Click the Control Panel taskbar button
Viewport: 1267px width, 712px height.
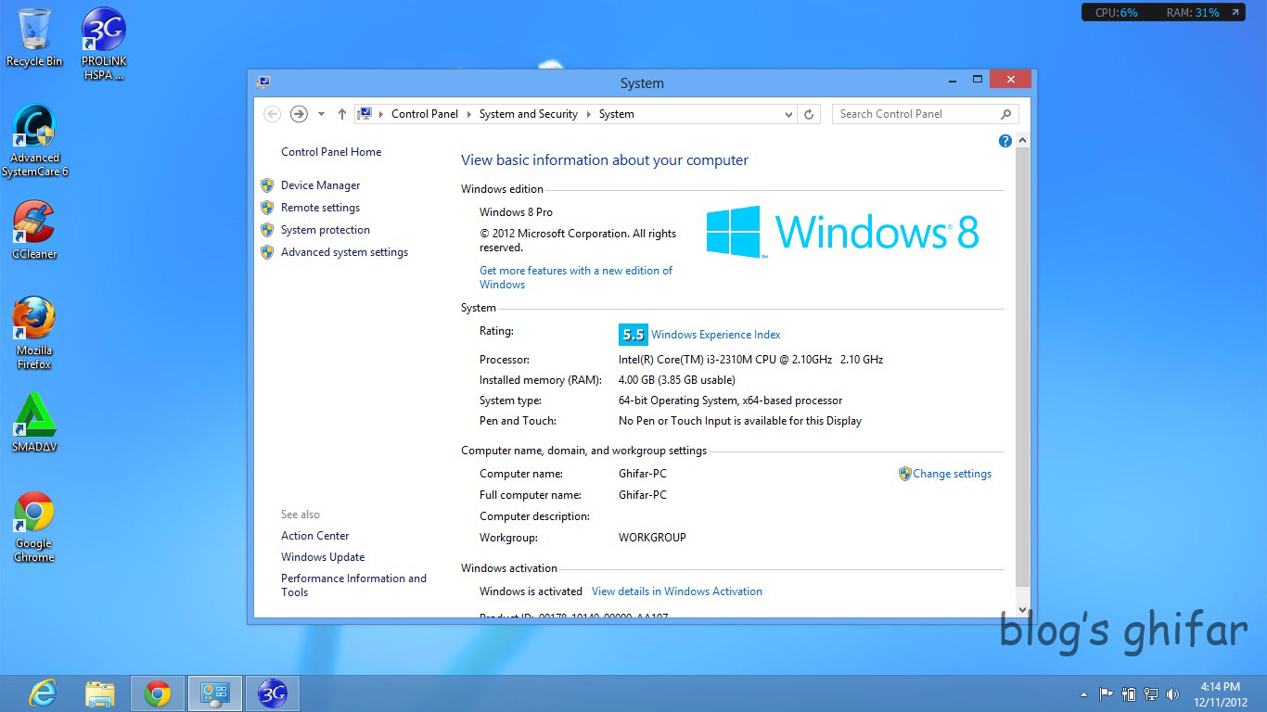[x=215, y=693]
